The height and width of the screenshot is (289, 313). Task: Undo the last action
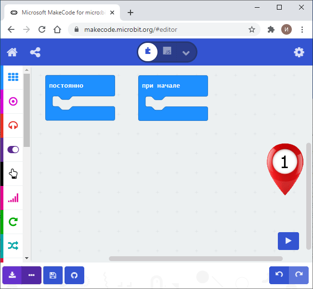[x=279, y=275]
